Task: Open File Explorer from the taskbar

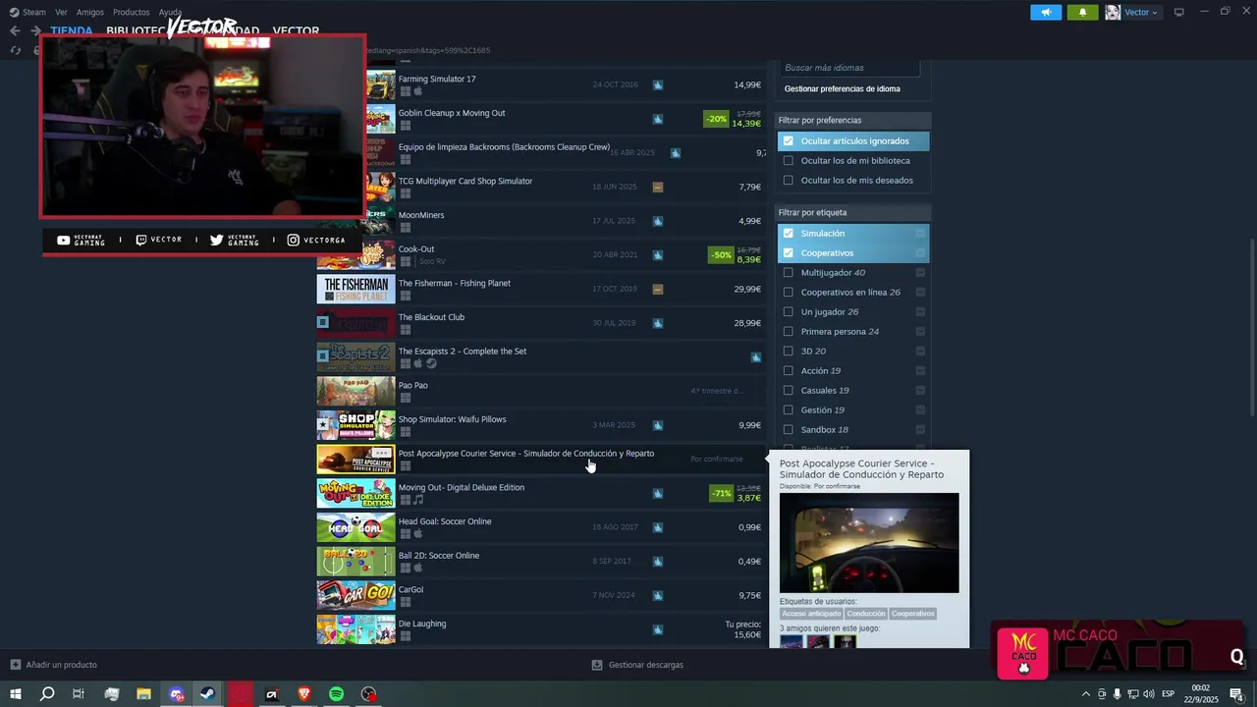Action: [x=143, y=694]
